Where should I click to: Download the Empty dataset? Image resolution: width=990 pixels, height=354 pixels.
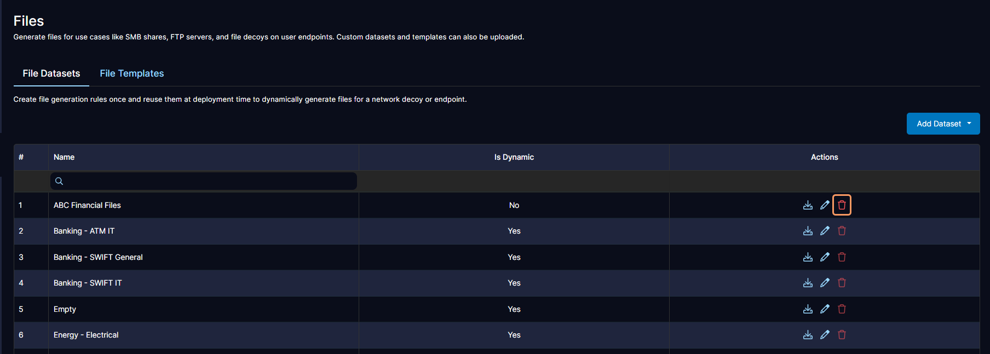pos(808,309)
